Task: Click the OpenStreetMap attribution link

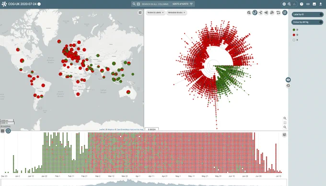Action: pyautogui.click(x=123, y=129)
